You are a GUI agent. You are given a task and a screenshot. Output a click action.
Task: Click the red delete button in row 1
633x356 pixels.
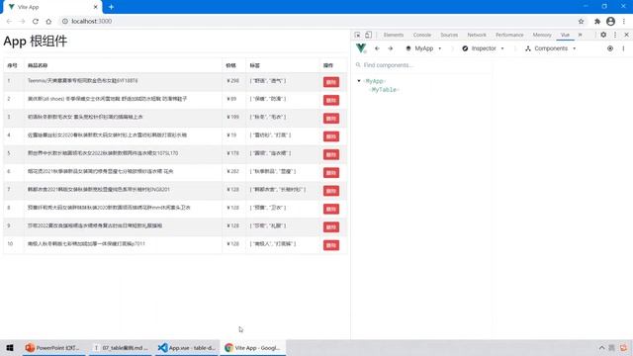pos(331,82)
